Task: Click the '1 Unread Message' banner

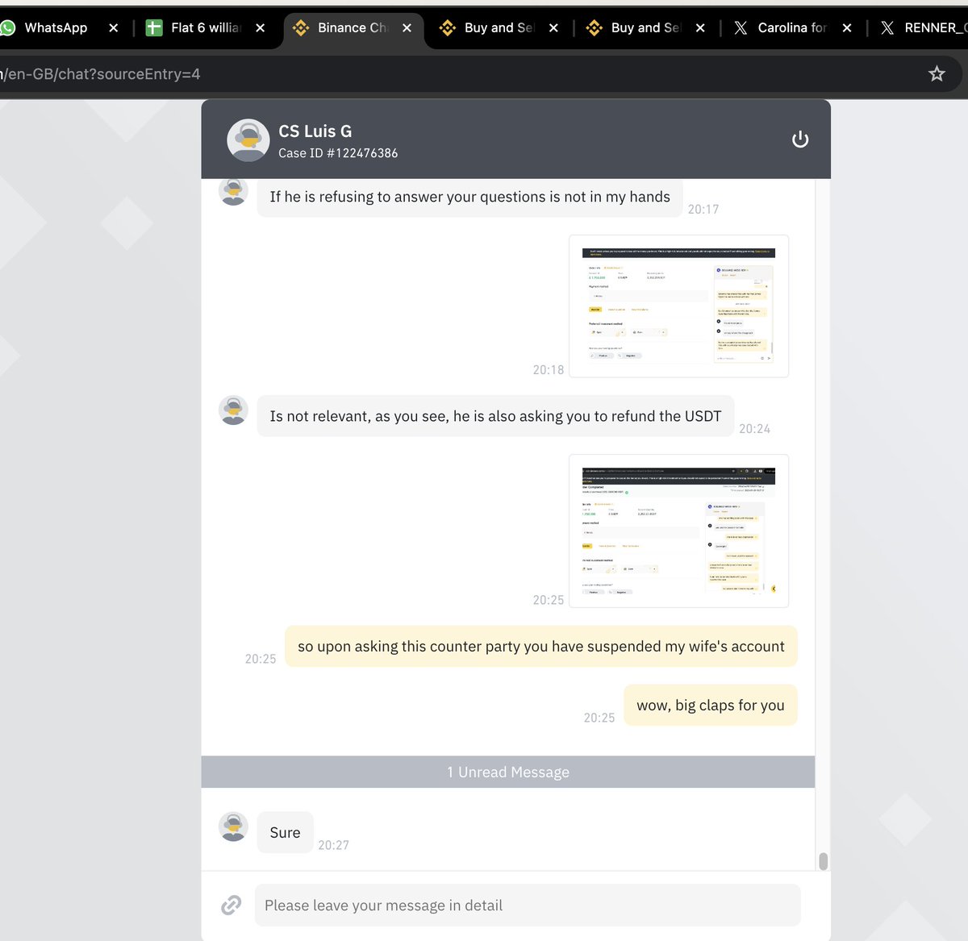Action: (x=507, y=771)
